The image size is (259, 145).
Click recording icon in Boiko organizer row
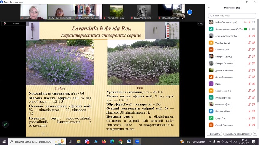pos(245,22)
